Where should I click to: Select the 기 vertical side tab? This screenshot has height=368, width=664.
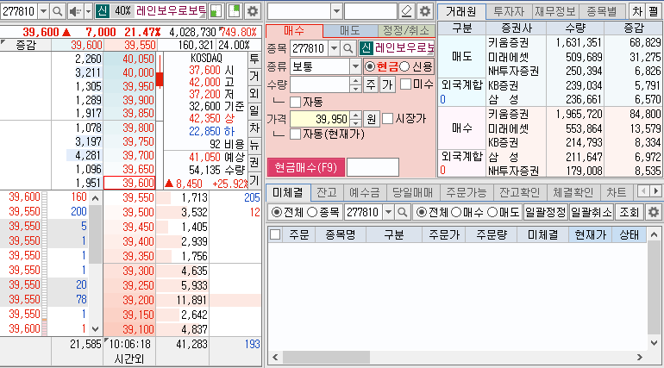pyautogui.click(x=254, y=181)
